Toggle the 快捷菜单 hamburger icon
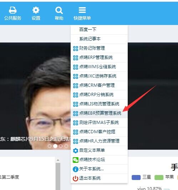Image resolution: width=178 pixels, height=190 pixels. (82, 10)
